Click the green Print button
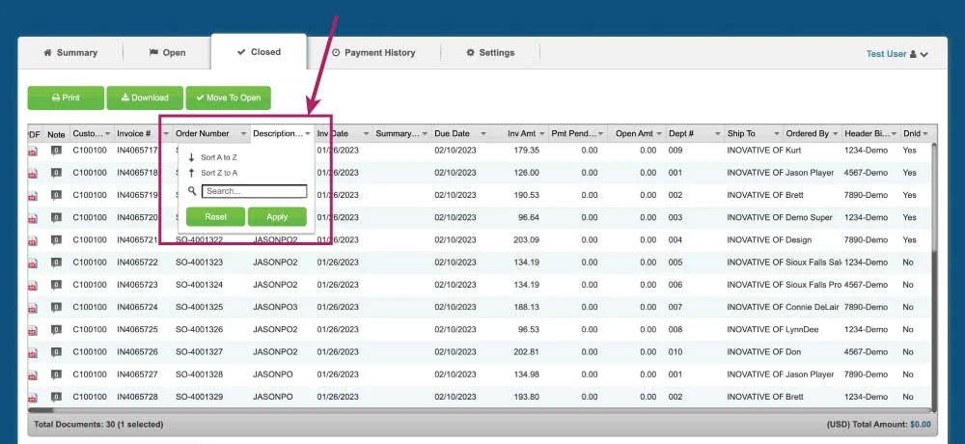This screenshot has width=965, height=444. [66, 97]
